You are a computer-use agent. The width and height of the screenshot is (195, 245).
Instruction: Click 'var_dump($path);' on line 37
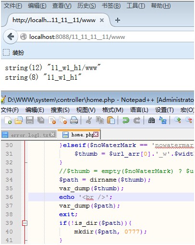[x=89, y=206]
